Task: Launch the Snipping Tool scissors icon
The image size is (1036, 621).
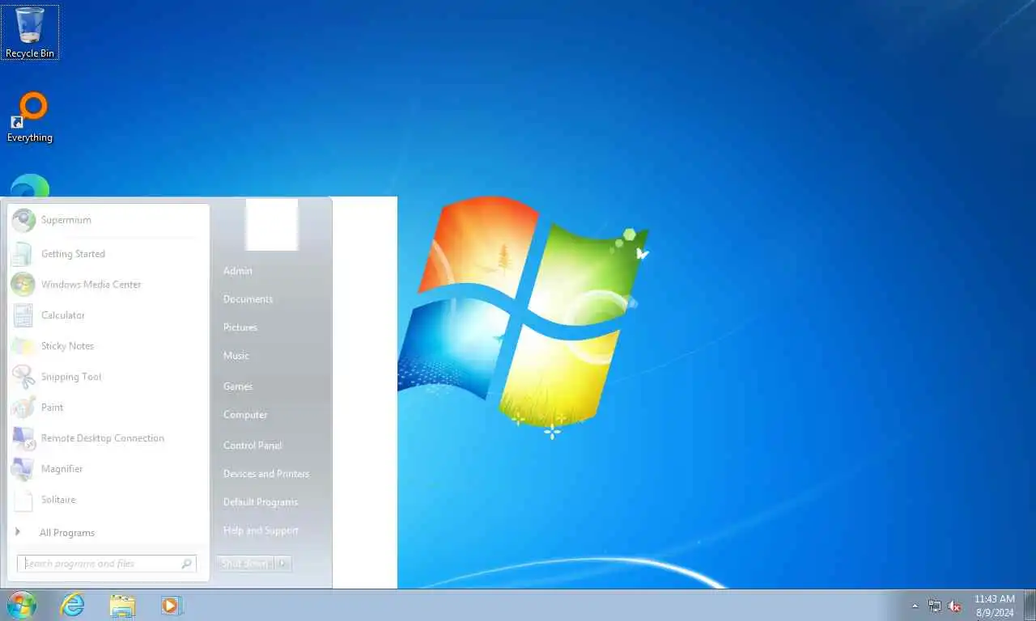Action: (23, 377)
